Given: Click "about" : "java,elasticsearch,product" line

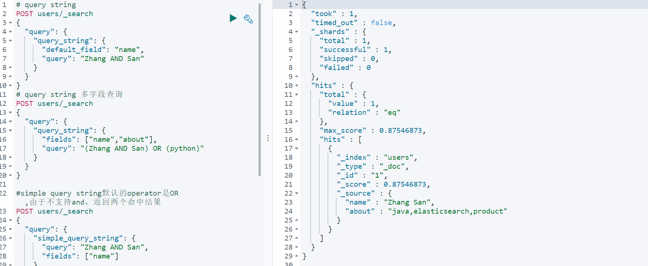Looking at the screenshot, I should tap(426, 211).
